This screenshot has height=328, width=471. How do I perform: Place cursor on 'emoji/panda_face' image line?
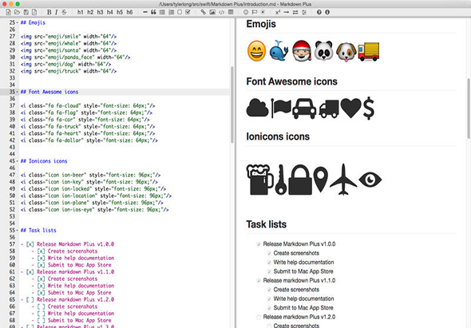pyautogui.click(x=75, y=57)
